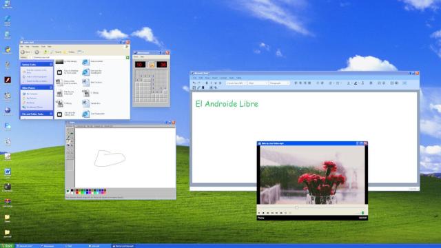Open Paragraph style dropdown in Word
The image size is (441, 248).
(279, 83)
